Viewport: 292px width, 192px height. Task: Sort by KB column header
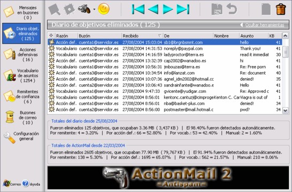(275, 36)
